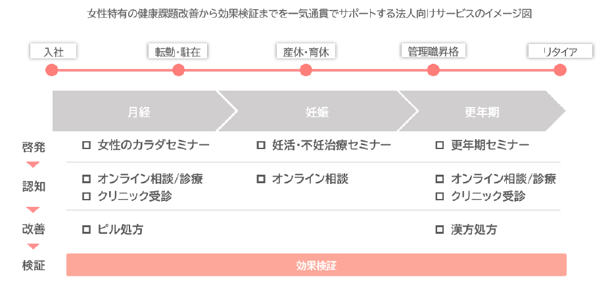This screenshot has height=285, width=612.
Task: Check the 女性のカラダセミナー checkbox
Action: [86, 145]
